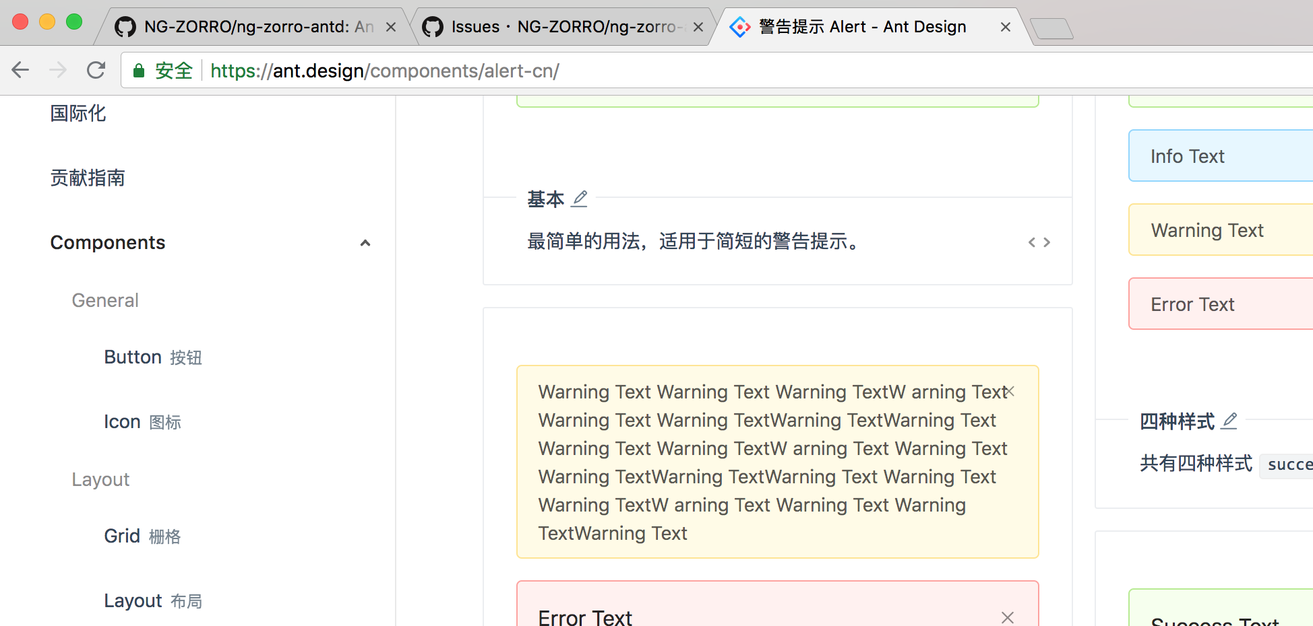Image resolution: width=1313 pixels, height=626 pixels.
Task: Click the 四种样式 demo title
Action: point(1177,421)
